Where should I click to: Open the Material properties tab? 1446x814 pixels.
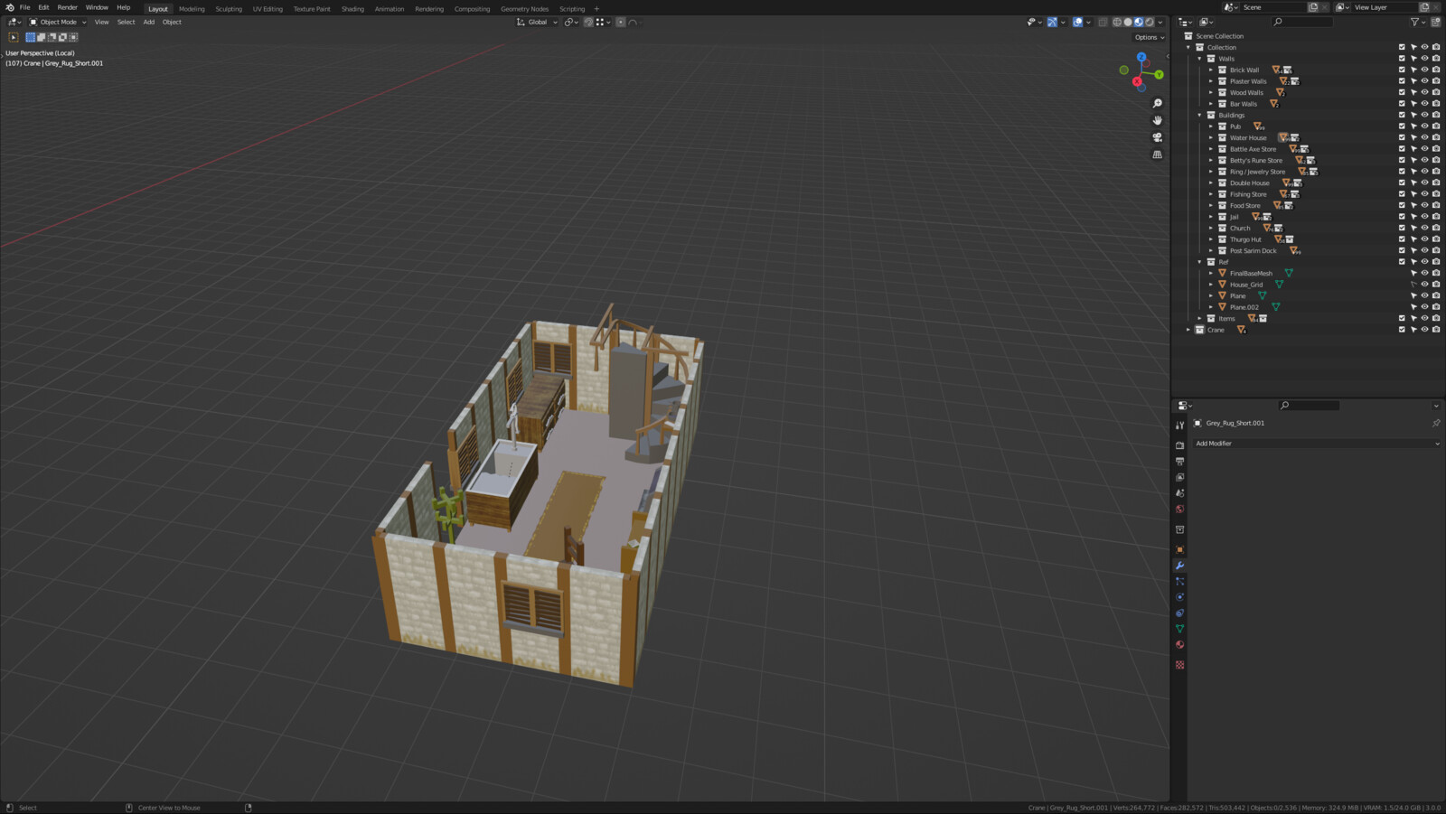(1179, 644)
